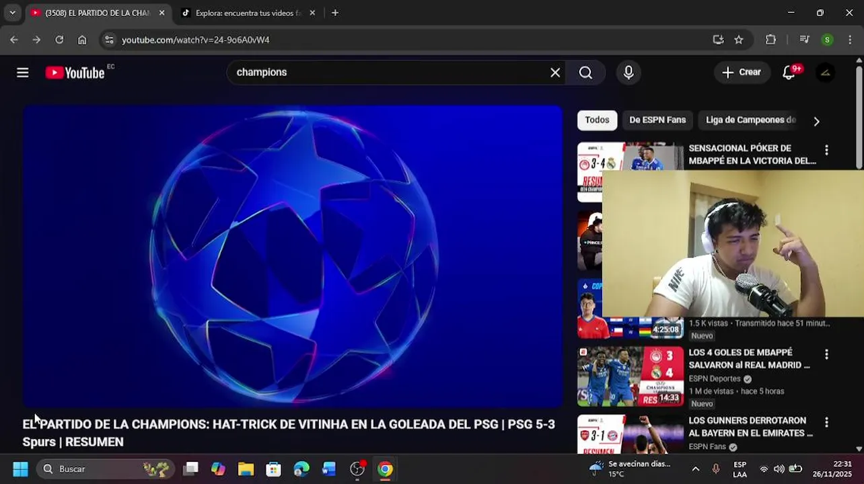This screenshot has height=484, width=864.
Task: Click the magnifier search button
Action: 585,73
